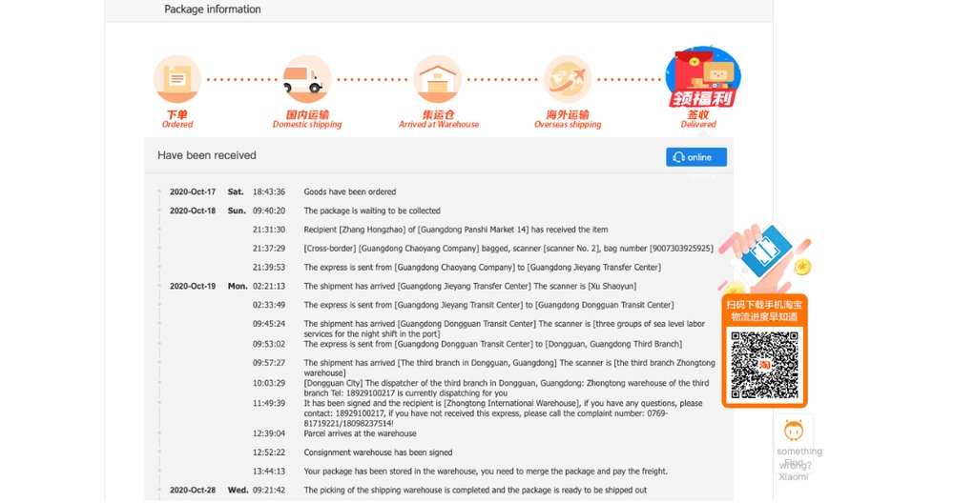Open the online customer service chat
The height and width of the screenshot is (503, 954).
tap(696, 157)
